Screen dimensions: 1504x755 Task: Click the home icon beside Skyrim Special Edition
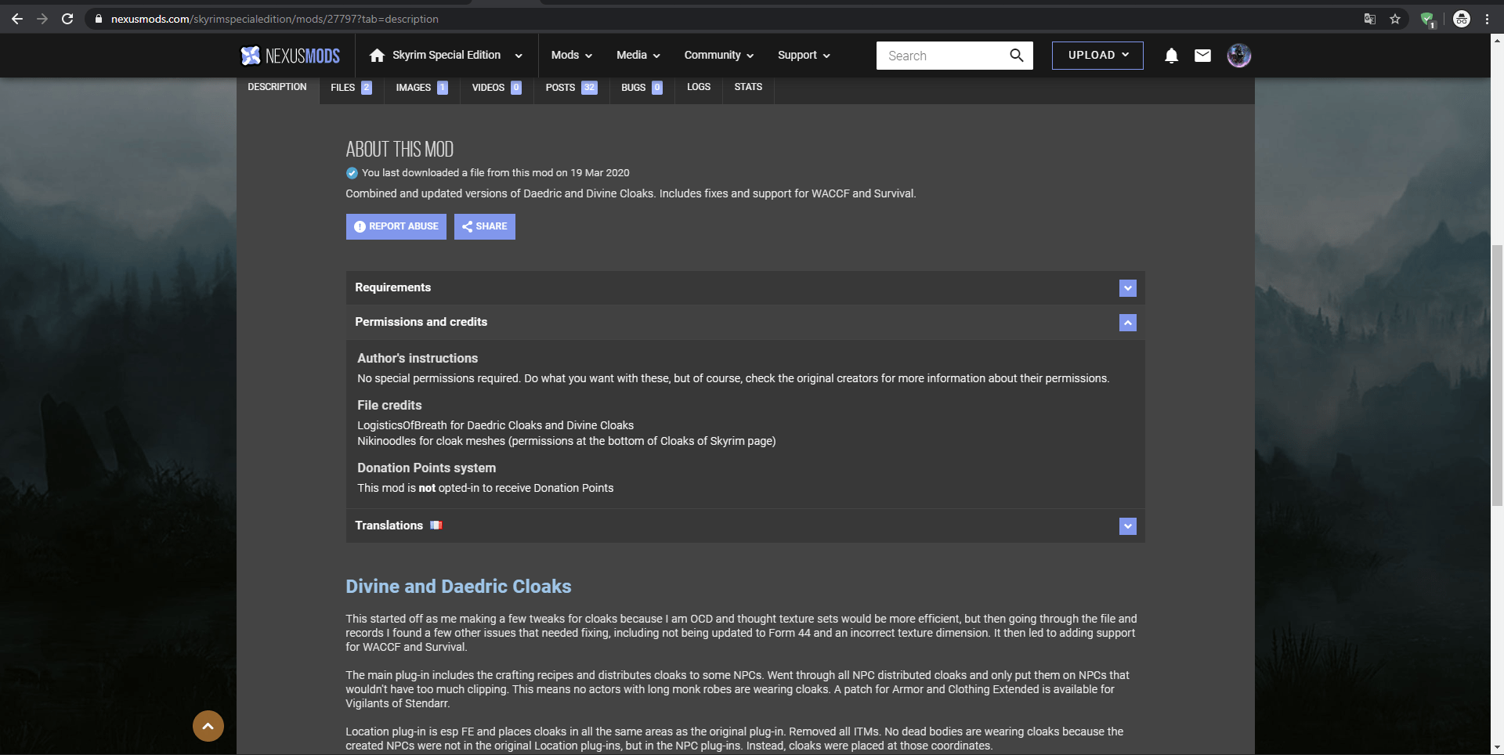377,56
